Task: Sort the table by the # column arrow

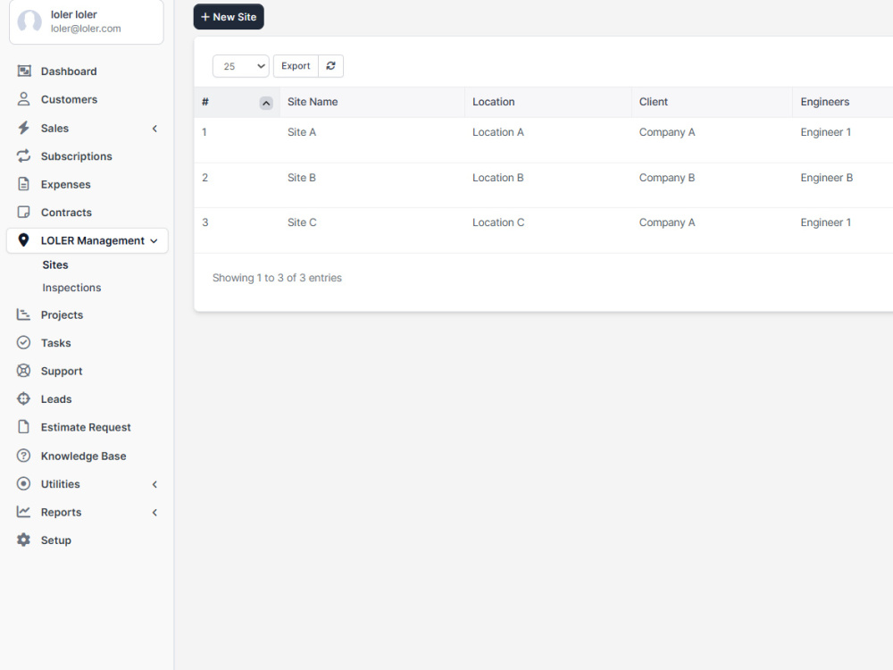Action: tap(266, 103)
